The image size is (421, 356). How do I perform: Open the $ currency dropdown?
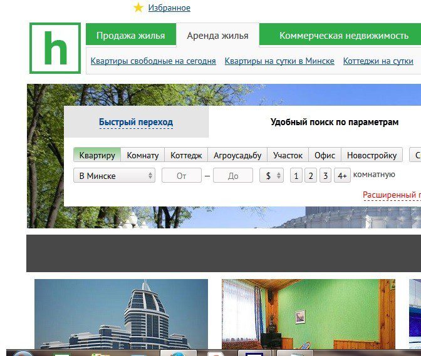tap(271, 176)
